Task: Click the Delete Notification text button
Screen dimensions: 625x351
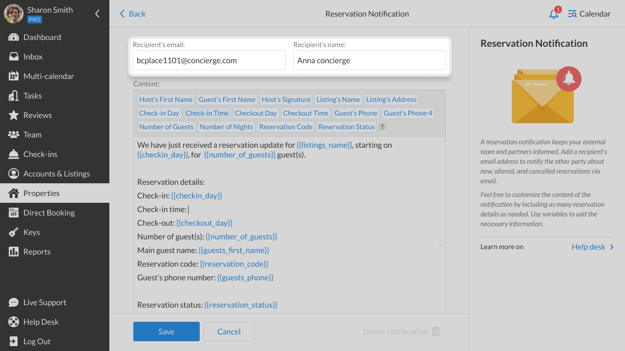Action: point(395,331)
